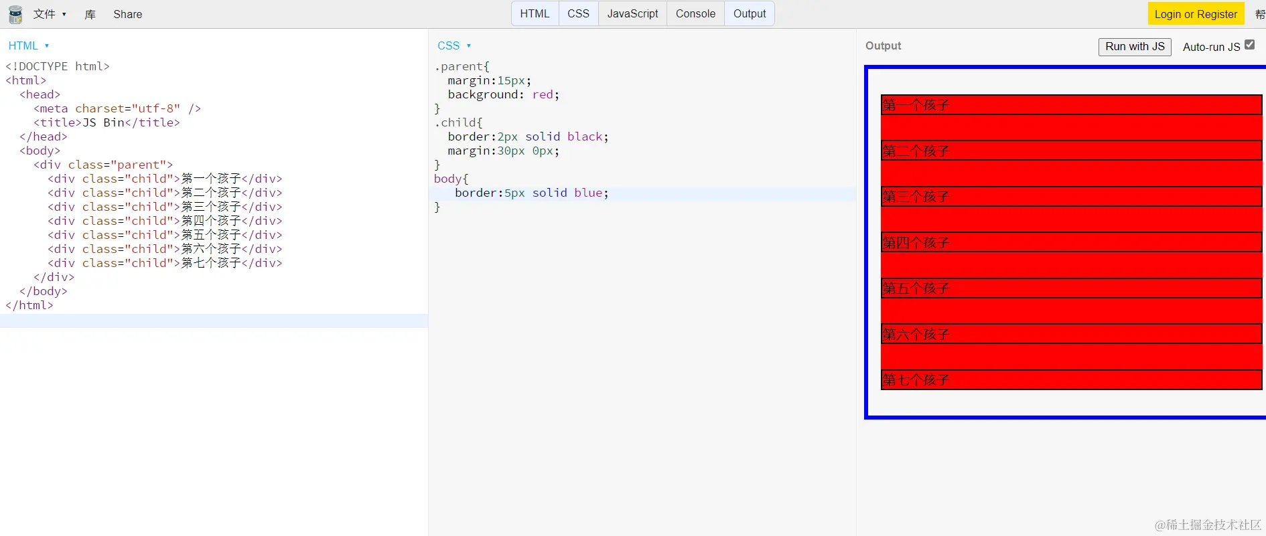Screen dimensions: 1266x536
Task: Click the .parent{ selector line in CSS
Action: [462, 66]
